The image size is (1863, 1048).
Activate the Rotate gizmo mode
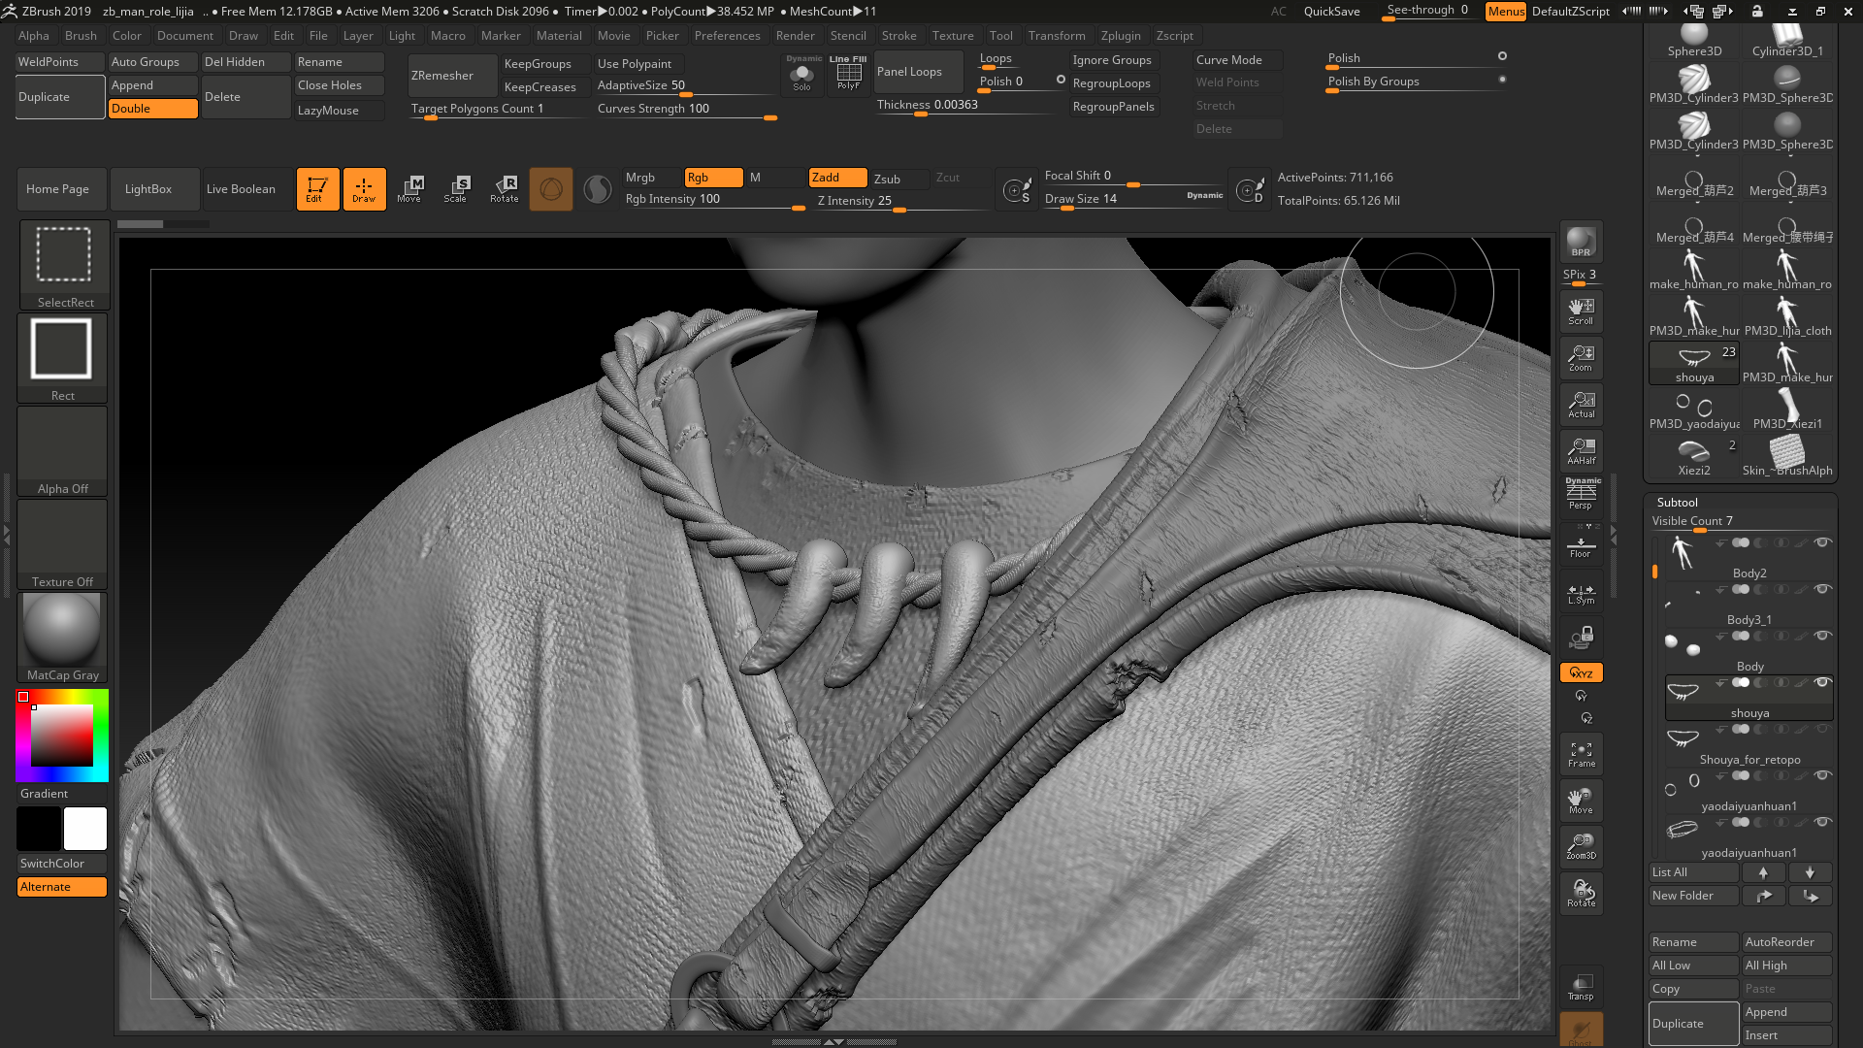[504, 188]
